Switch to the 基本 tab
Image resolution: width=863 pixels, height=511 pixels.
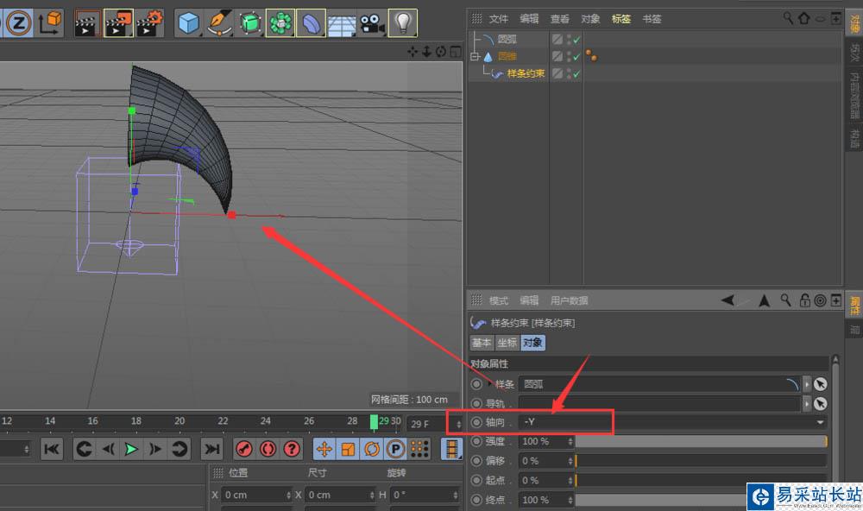tap(482, 343)
